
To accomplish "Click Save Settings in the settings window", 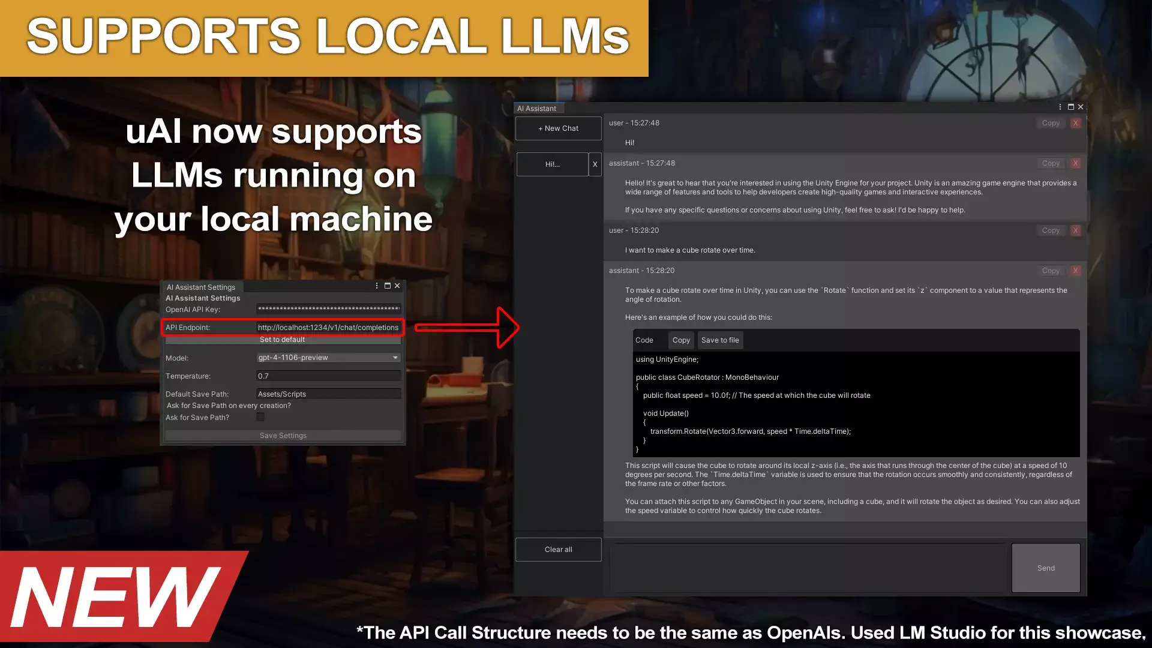I will 283,436.
